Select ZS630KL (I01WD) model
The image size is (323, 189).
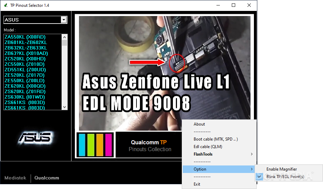pyautogui.click(x=25, y=97)
